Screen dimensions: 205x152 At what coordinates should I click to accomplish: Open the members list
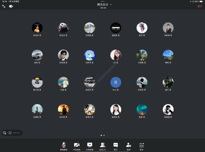[102, 147]
